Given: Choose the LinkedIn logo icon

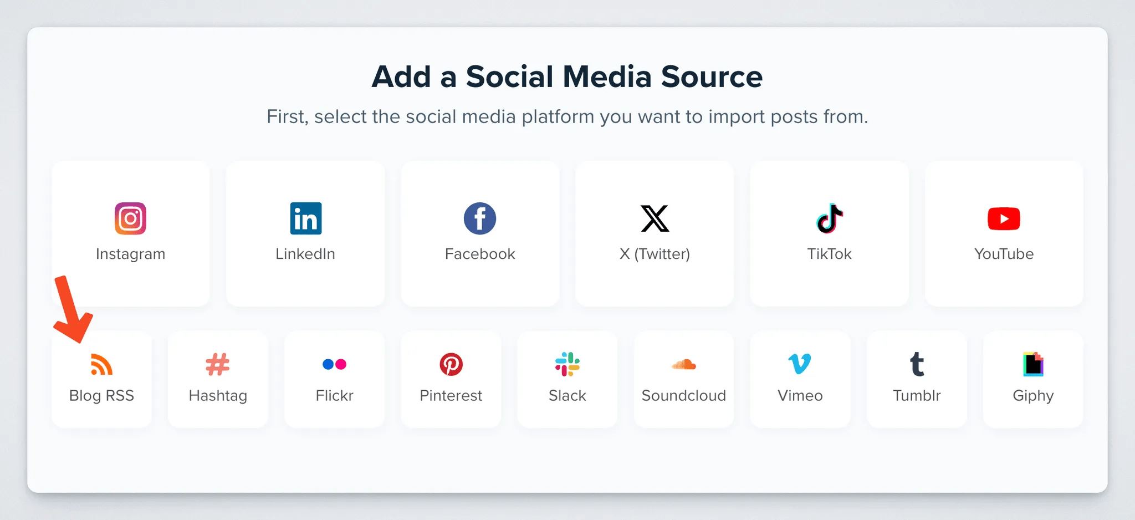Looking at the screenshot, I should [x=305, y=218].
